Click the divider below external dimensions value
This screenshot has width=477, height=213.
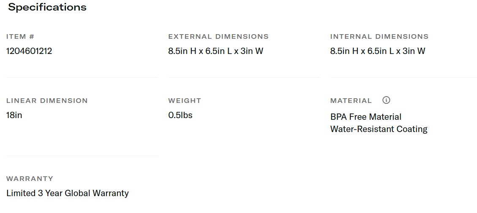click(244, 78)
